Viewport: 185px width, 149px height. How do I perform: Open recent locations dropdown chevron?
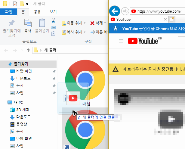[x=22, y=50]
